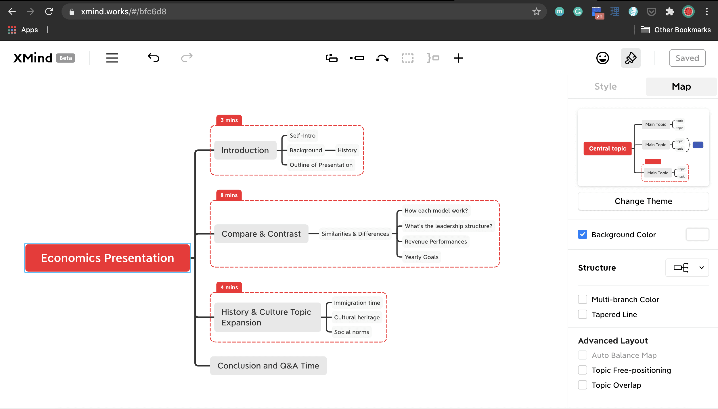Select the 3 mins boundary label
Image resolution: width=718 pixels, height=409 pixels.
coord(229,120)
